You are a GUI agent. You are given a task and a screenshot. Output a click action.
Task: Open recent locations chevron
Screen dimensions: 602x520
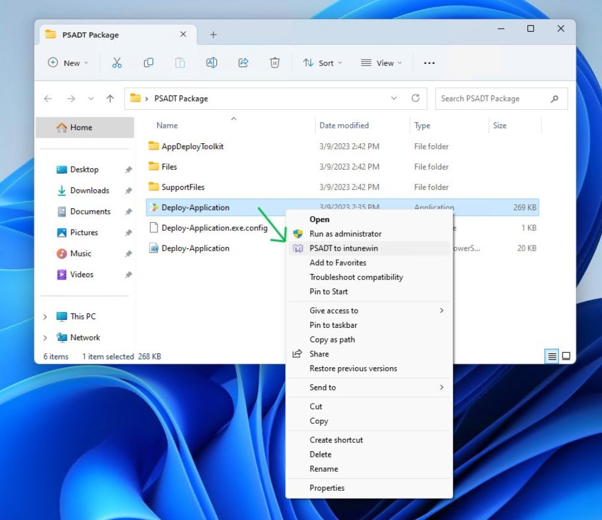[x=91, y=99]
